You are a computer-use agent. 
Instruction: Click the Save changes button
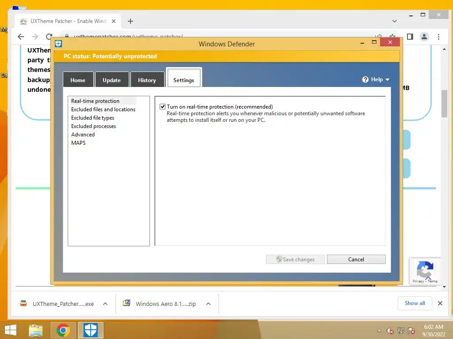tap(295, 259)
